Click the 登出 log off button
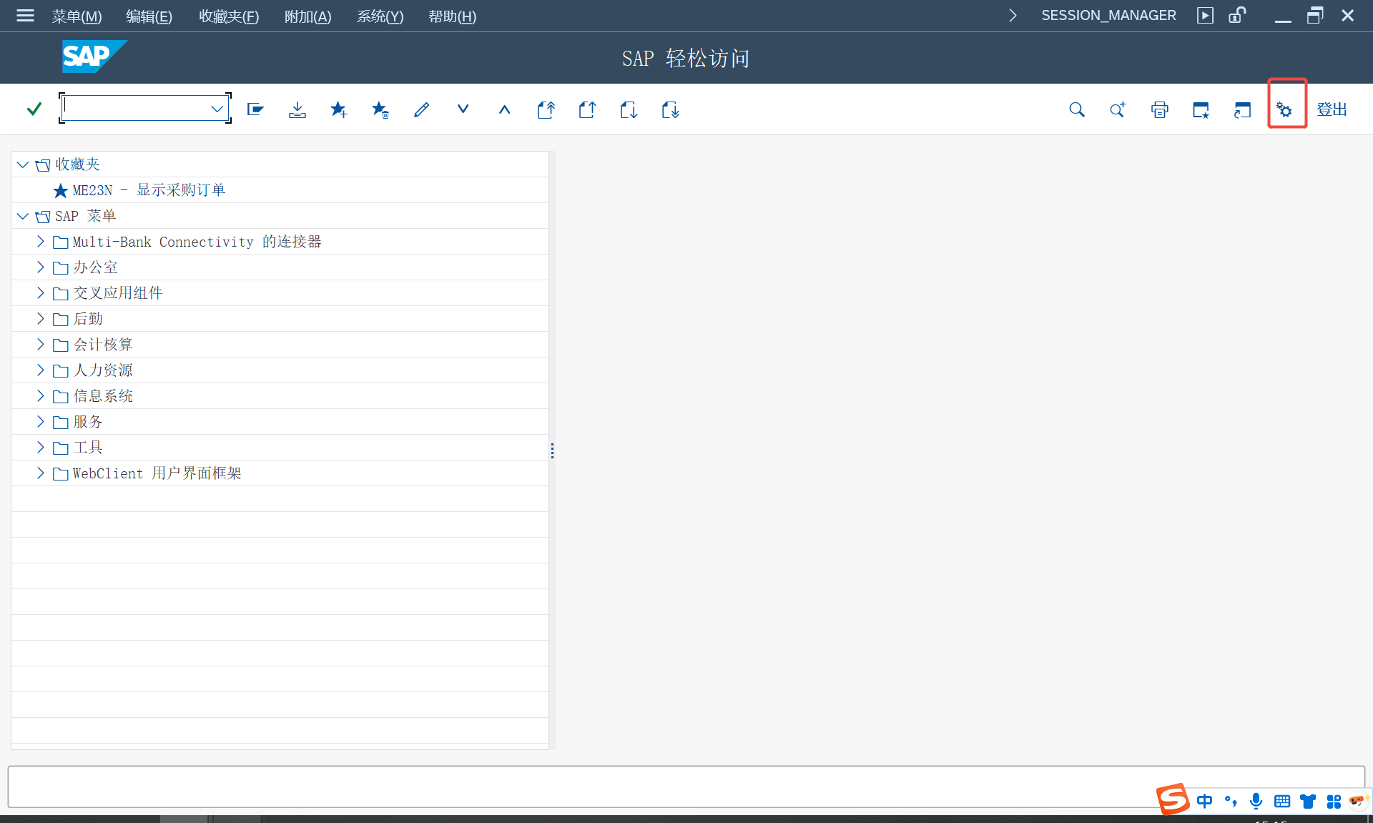Image resolution: width=1373 pixels, height=823 pixels. 1332,109
